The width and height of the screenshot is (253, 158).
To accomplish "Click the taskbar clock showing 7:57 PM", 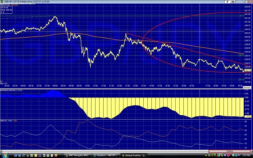I will pos(246,155).
